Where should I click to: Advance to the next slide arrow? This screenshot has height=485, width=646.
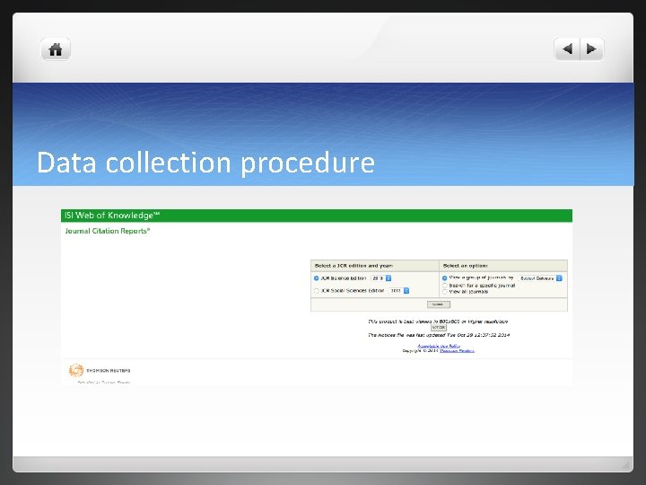pyautogui.click(x=591, y=49)
